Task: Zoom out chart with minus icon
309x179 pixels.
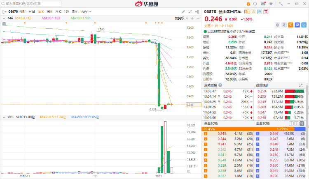Action: (198, 18)
